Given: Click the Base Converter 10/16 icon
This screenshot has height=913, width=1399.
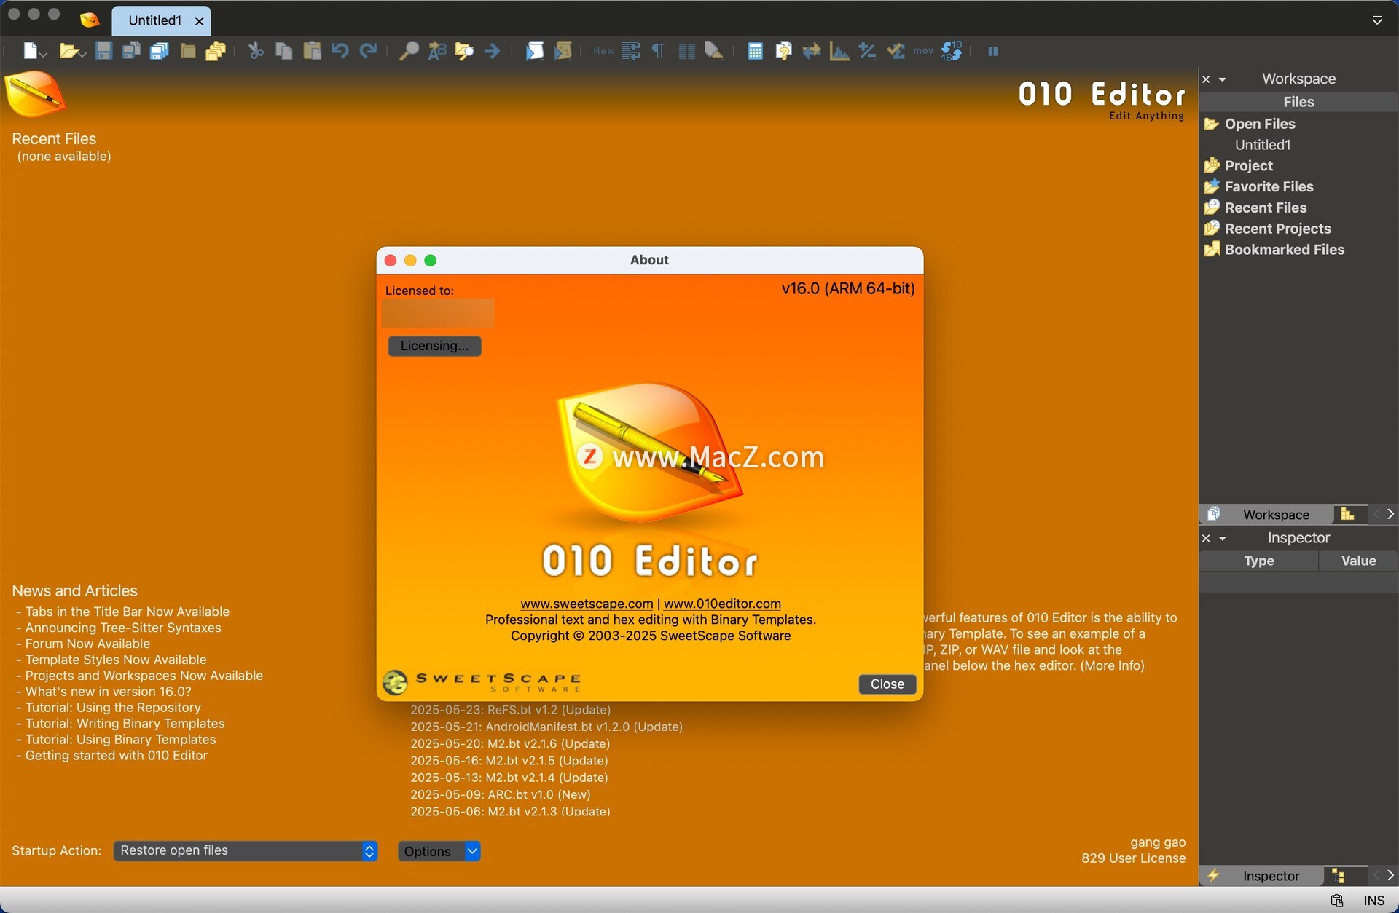Looking at the screenshot, I should click(x=952, y=51).
